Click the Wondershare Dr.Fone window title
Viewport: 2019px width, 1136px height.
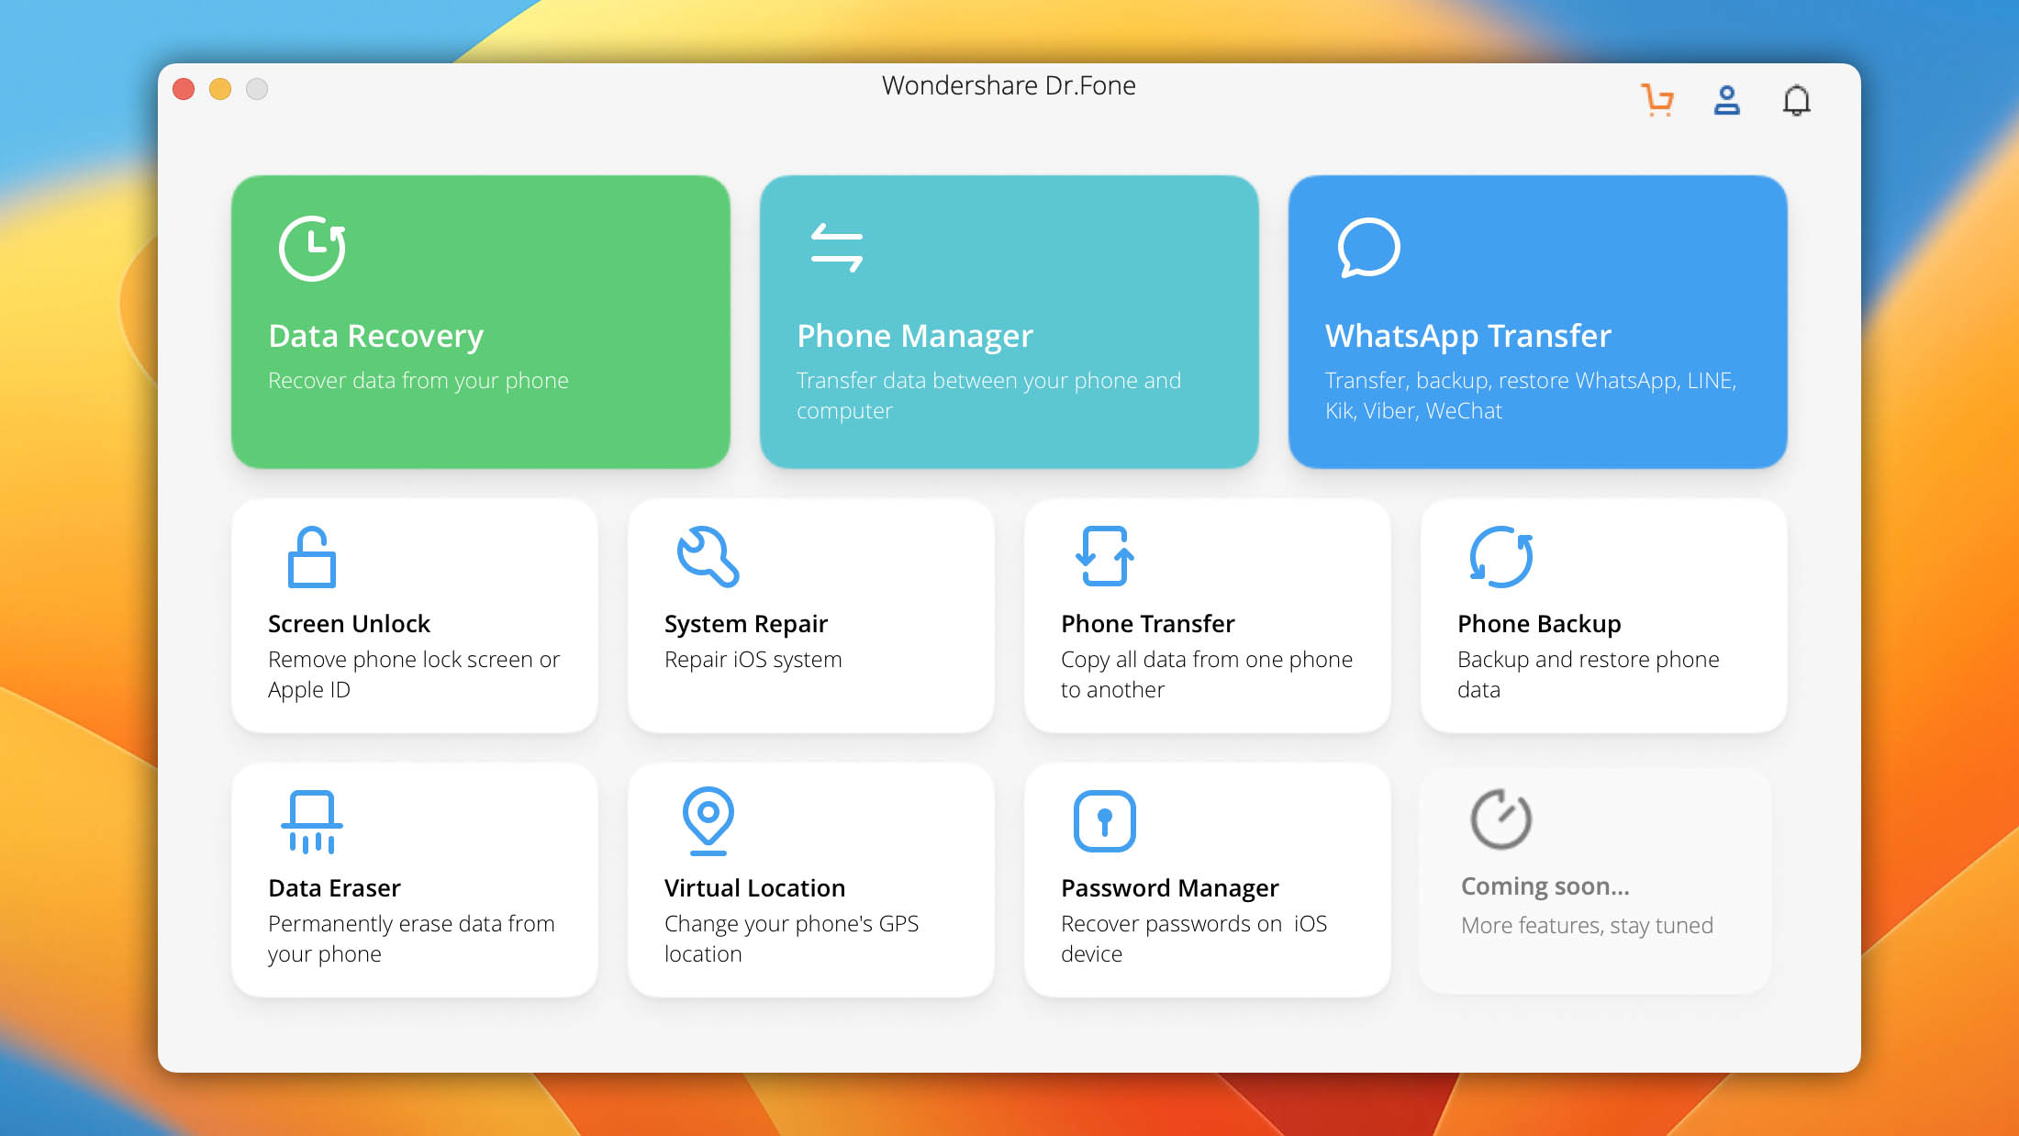[x=1009, y=85]
